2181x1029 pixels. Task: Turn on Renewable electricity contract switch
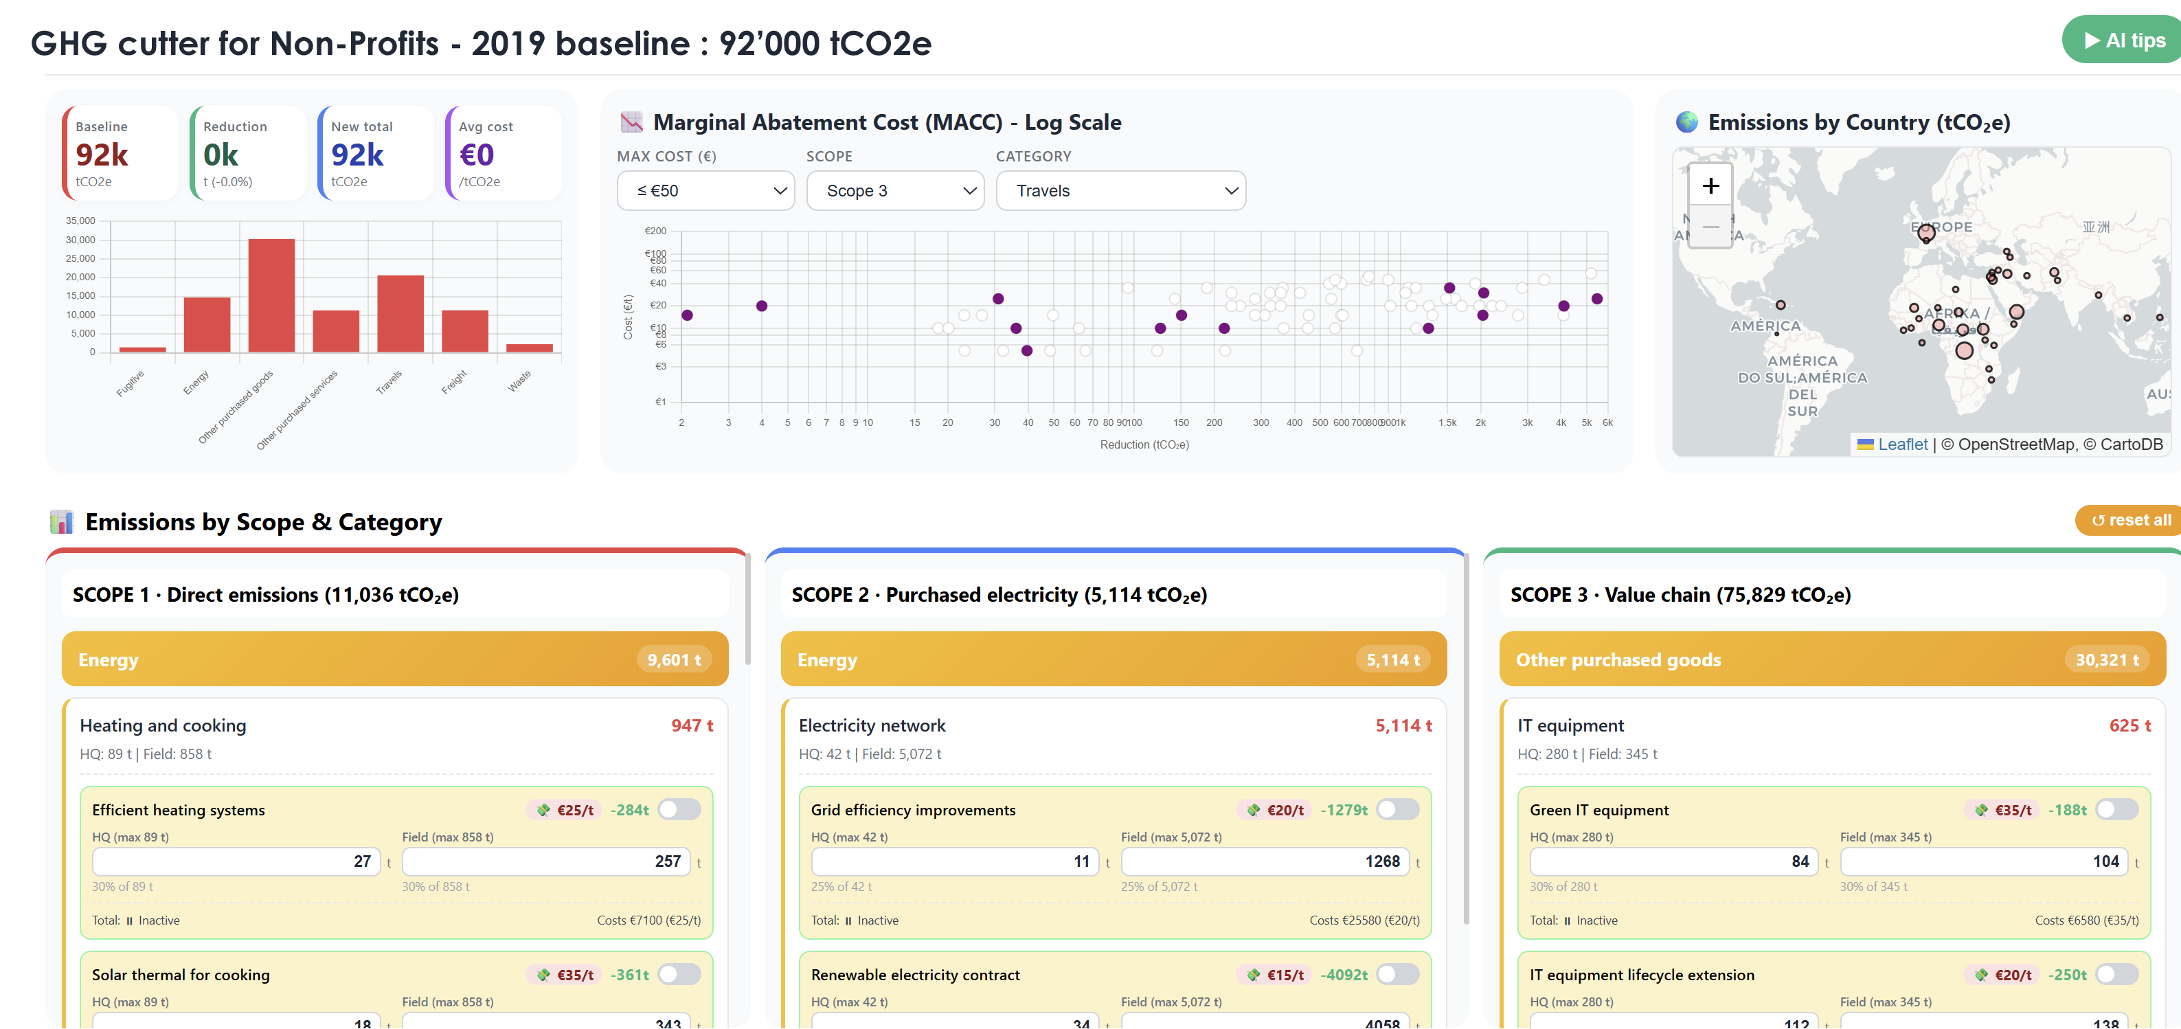(x=1397, y=975)
